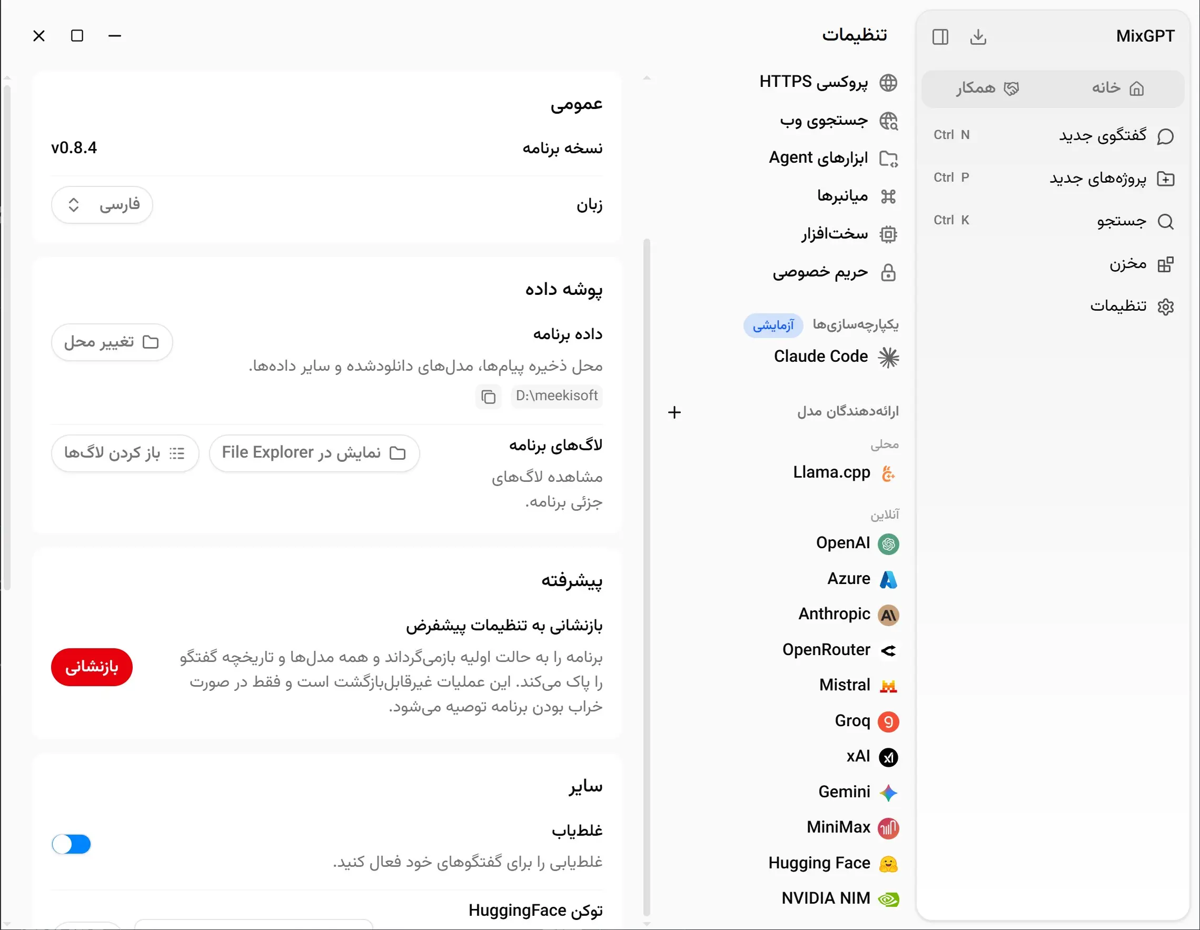Open جستجوی وب settings
1200x930 pixels.
(x=838, y=121)
